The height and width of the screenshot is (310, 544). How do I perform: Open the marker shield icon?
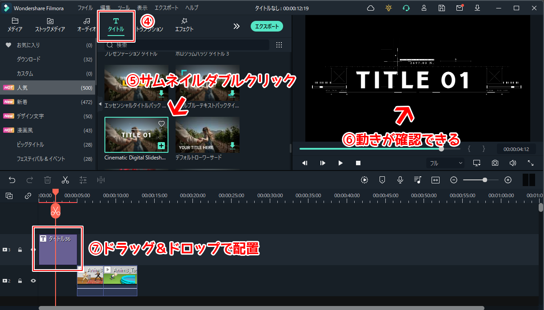click(x=382, y=180)
